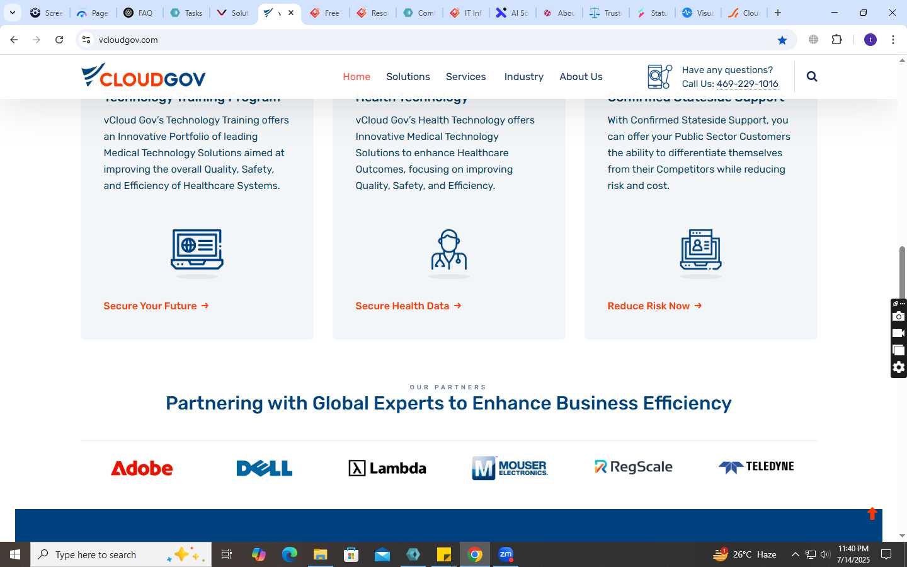Click Secure Your Future link

tap(156, 306)
